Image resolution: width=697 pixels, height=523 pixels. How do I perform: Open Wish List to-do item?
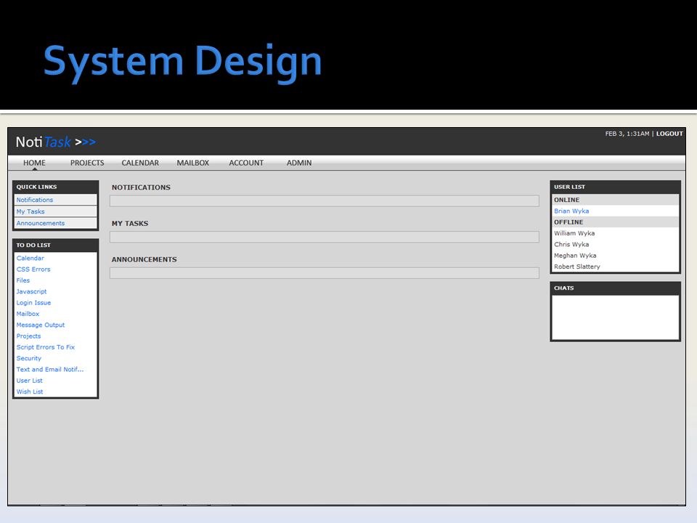[30, 392]
